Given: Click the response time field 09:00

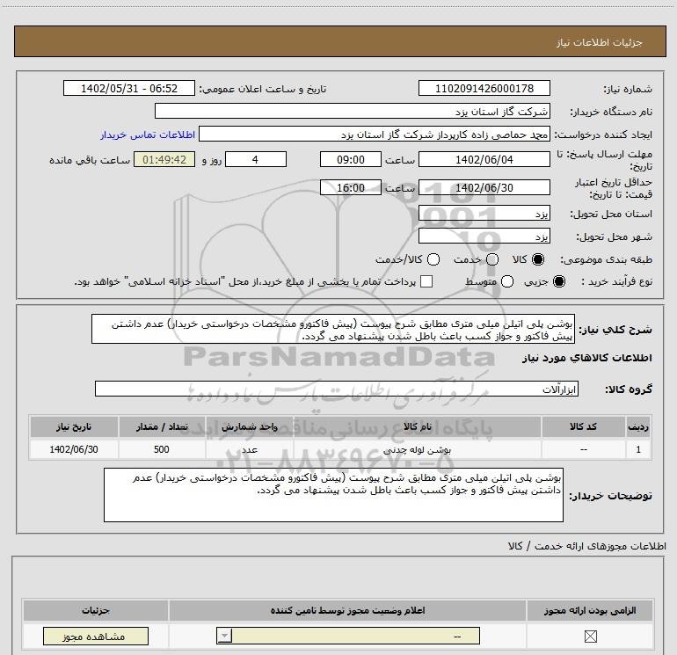Looking at the screenshot, I should 351,159.
